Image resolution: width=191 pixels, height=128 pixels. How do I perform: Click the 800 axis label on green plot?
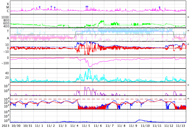(6, 21)
